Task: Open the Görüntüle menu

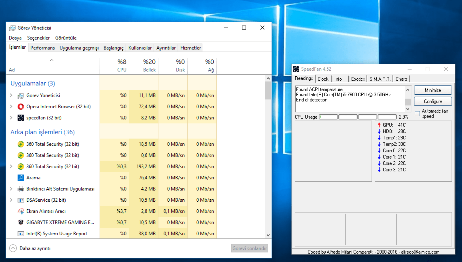Action: (66, 38)
